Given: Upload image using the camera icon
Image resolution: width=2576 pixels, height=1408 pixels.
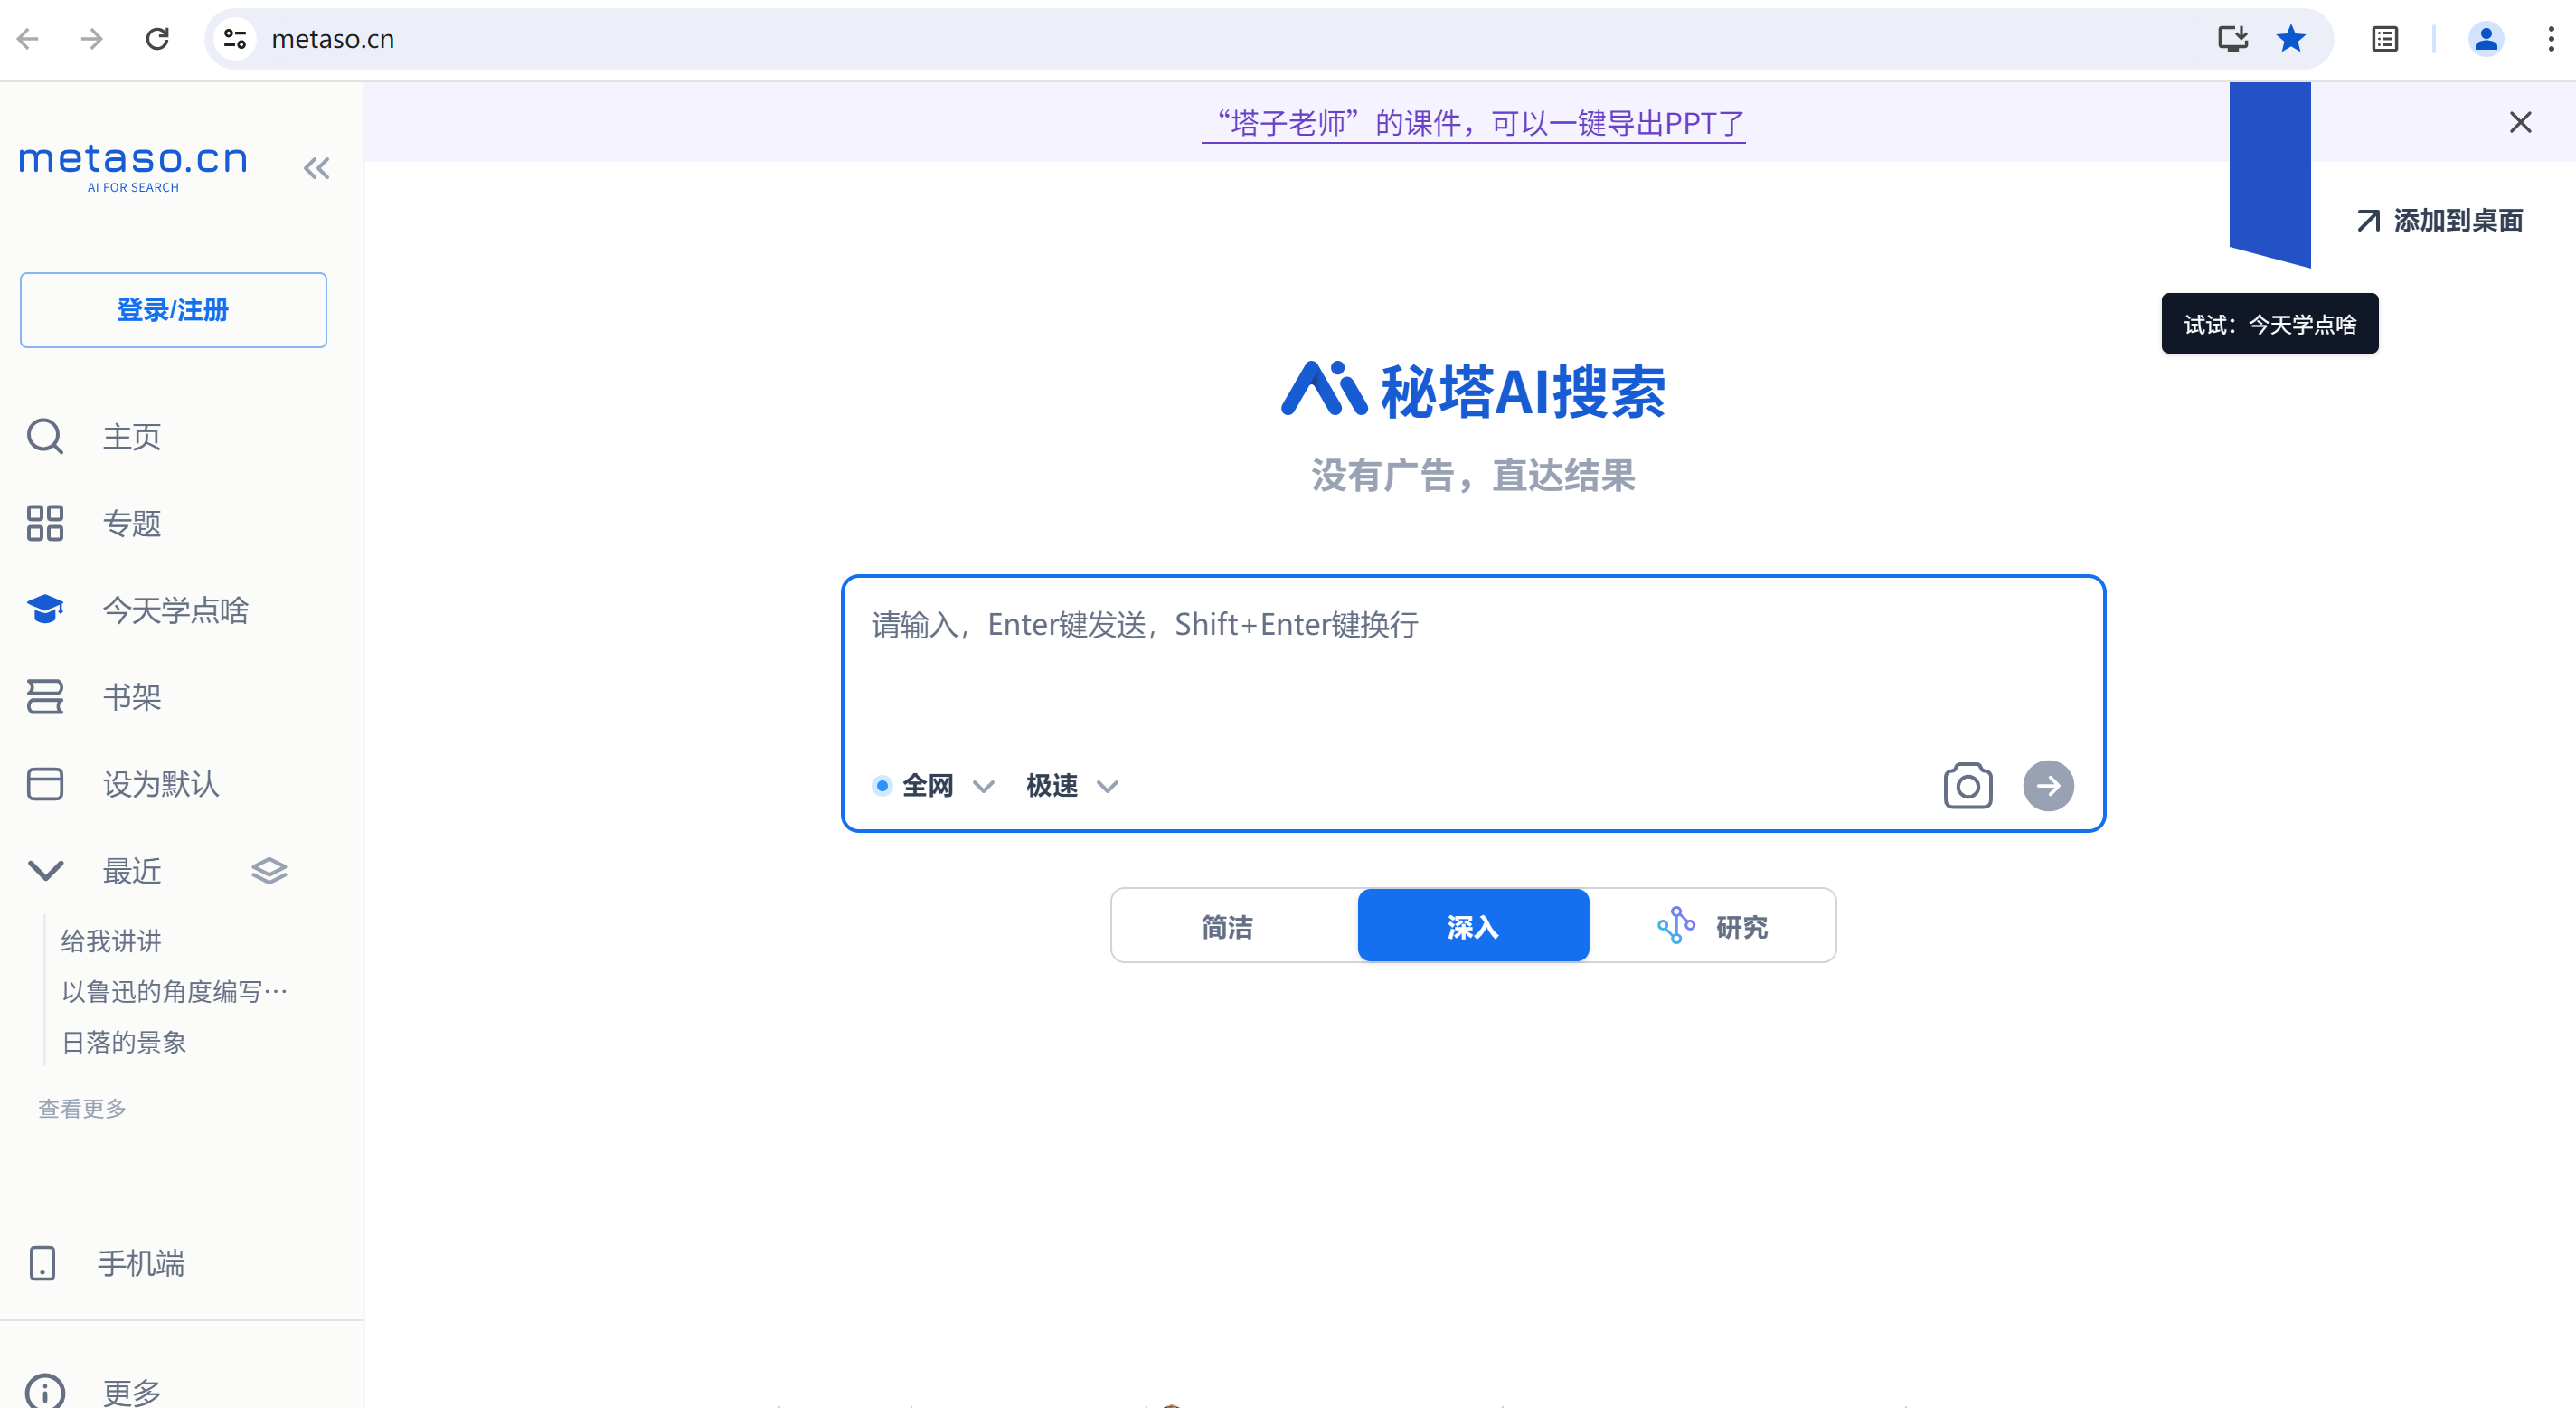Looking at the screenshot, I should tap(1967, 785).
